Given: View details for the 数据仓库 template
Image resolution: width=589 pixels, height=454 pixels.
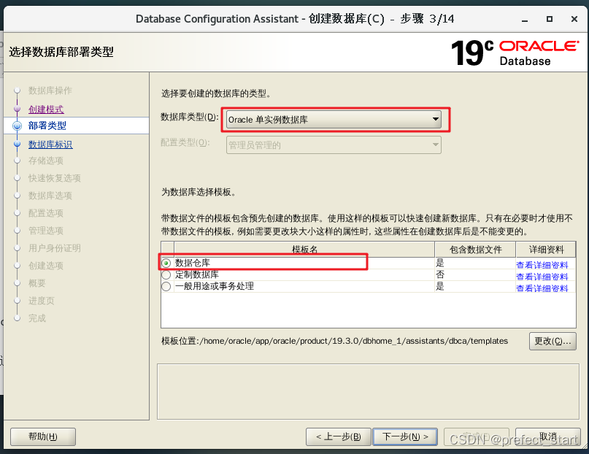Looking at the screenshot, I should [x=542, y=265].
